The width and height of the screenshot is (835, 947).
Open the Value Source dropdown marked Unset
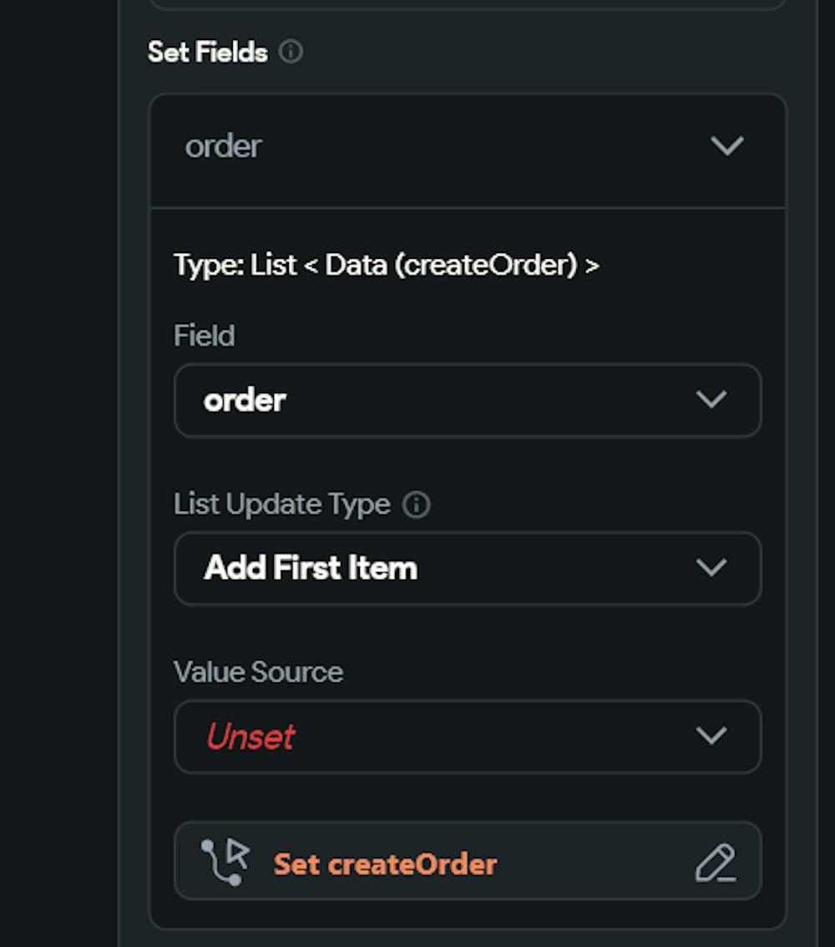(451, 737)
